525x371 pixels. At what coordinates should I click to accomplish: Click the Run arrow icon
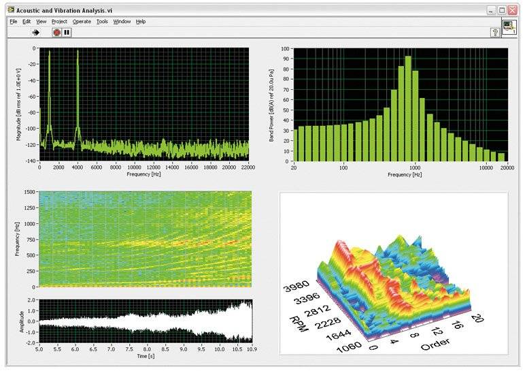pyautogui.click(x=35, y=33)
